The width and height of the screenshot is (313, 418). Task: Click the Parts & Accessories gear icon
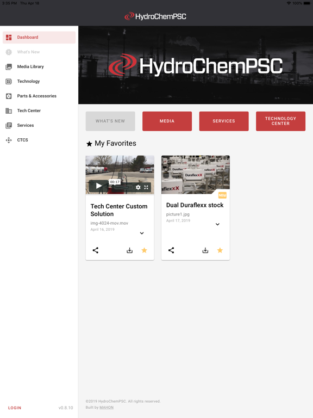[x=9, y=96]
